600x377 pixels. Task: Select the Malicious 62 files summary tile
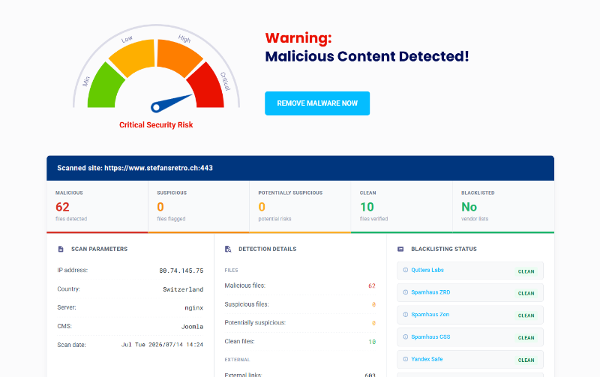click(97, 206)
